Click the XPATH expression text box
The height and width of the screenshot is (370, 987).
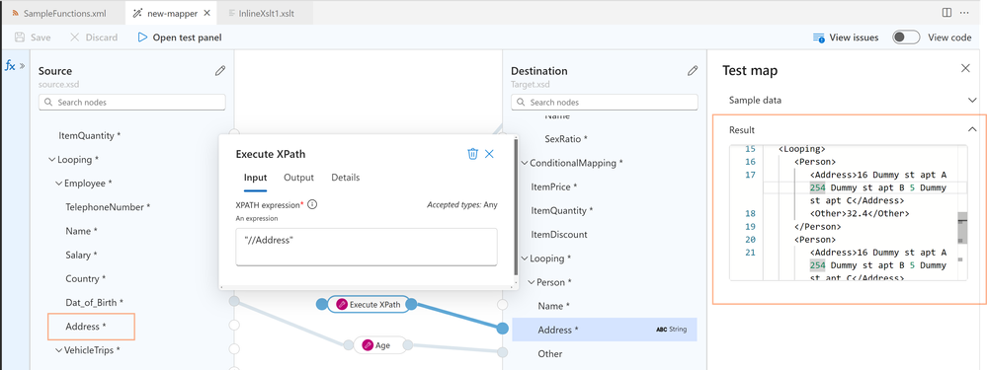point(367,247)
